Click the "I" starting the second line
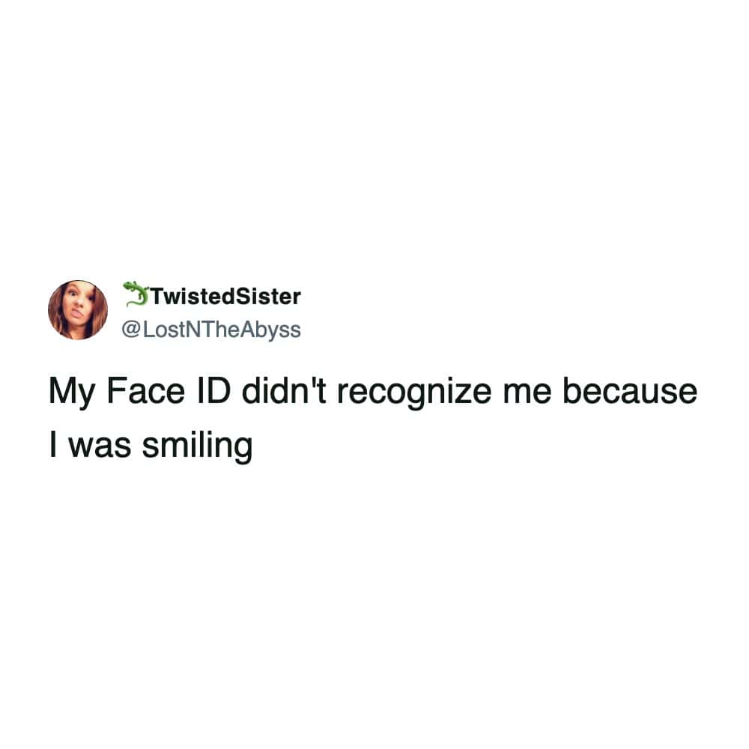The height and width of the screenshot is (749, 749). (x=53, y=445)
